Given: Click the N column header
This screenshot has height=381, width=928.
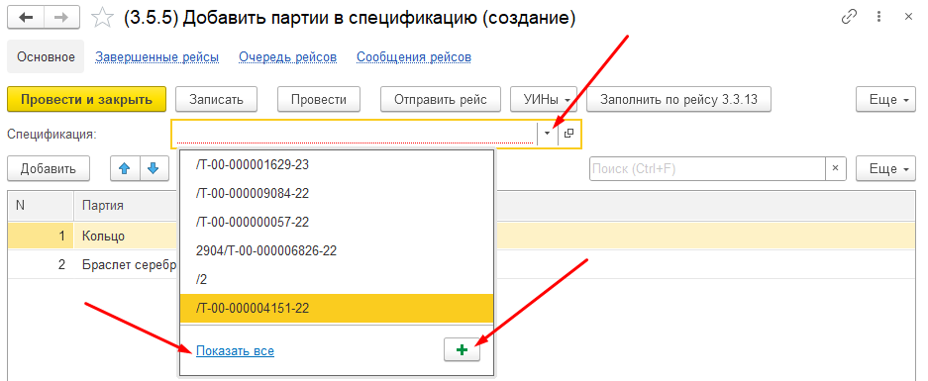Looking at the screenshot, I should tap(41, 206).
